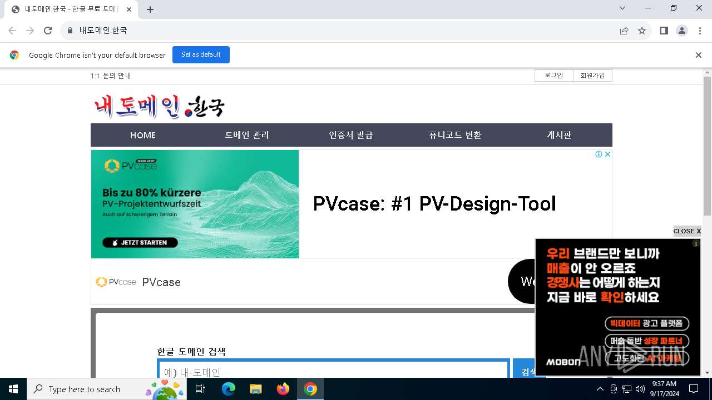Open File Explorer from taskbar
Viewport: 712px width, 400px height.
pos(255,389)
